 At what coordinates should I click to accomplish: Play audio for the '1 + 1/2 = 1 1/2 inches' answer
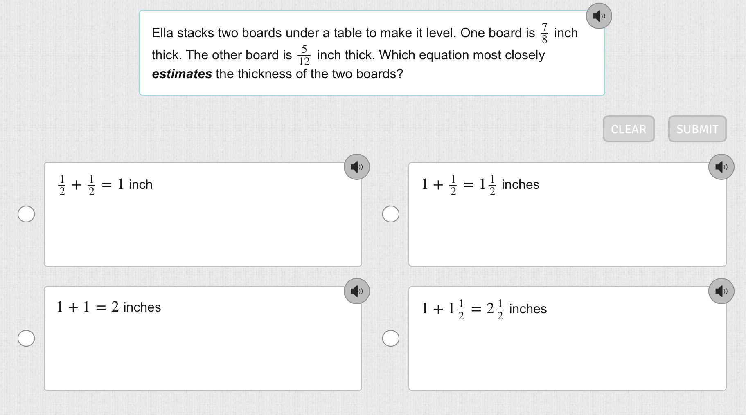pos(721,167)
